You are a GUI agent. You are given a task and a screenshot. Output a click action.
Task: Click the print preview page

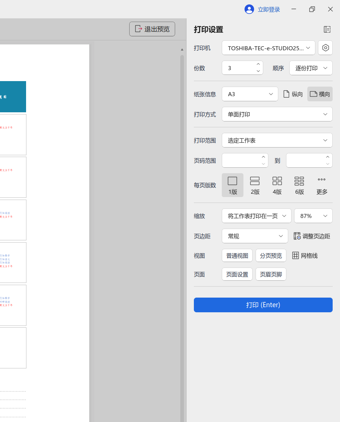click(44, 233)
